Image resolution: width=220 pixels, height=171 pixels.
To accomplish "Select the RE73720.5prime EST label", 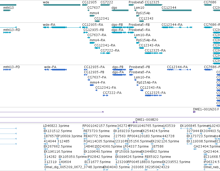I will 96,131.
